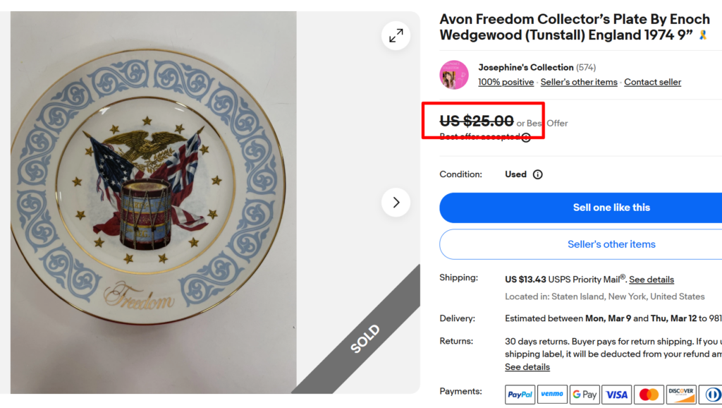Click the Google Pay icon

pos(585,394)
